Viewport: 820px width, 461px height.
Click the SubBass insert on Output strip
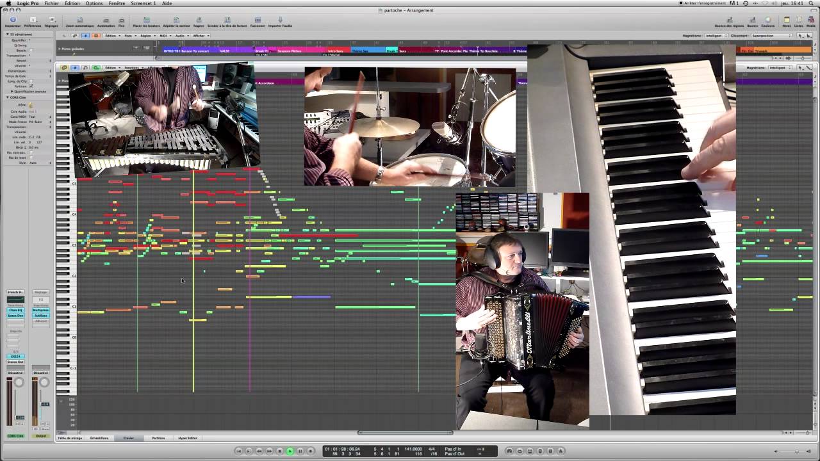pyautogui.click(x=40, y=315)
